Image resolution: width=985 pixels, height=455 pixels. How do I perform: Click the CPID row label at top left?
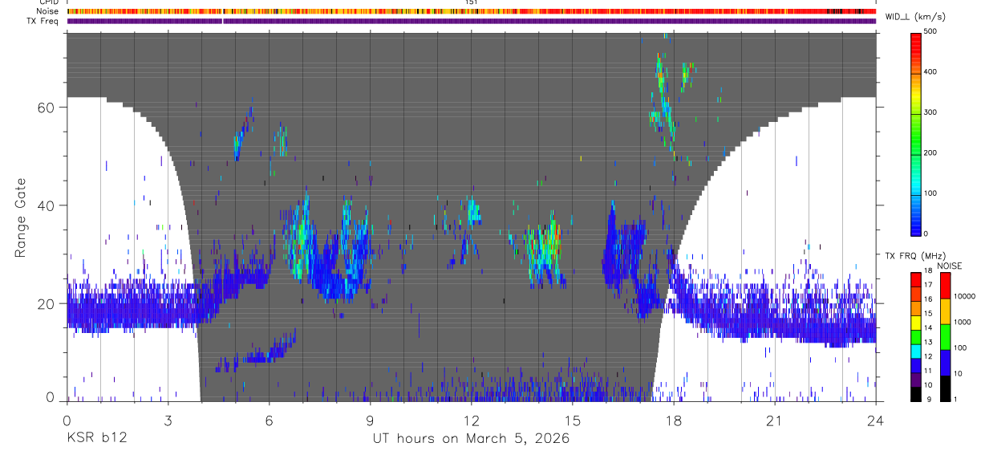(49, 2)
